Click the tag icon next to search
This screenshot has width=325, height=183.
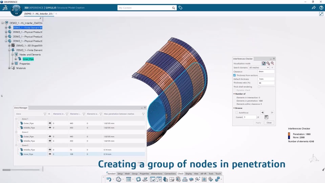[x=180, y=8]
